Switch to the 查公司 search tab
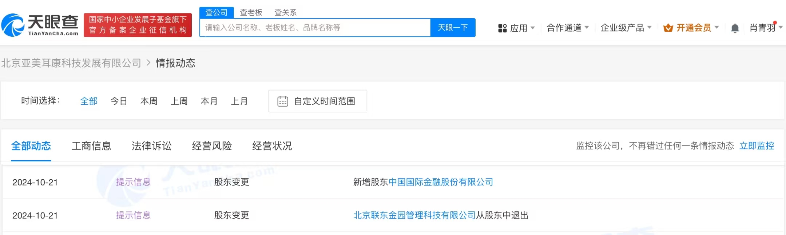Screen dimensions: 786x235 (x=217, y=12)
